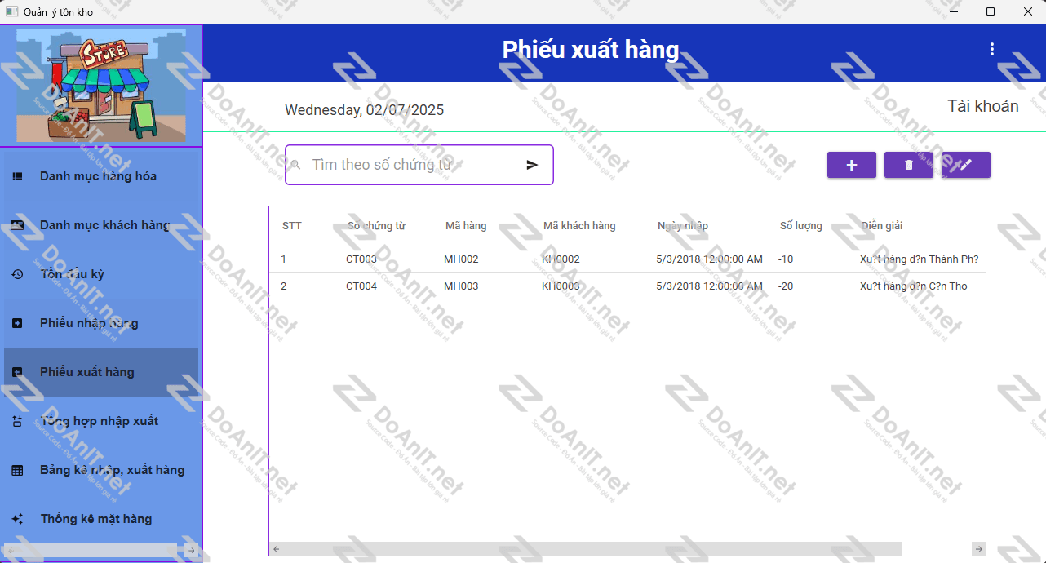Click the arrow icon beside Phiếu nhập hàng
The height and width of the screenshot is (563, 1046).
click(x=17, y=323)
